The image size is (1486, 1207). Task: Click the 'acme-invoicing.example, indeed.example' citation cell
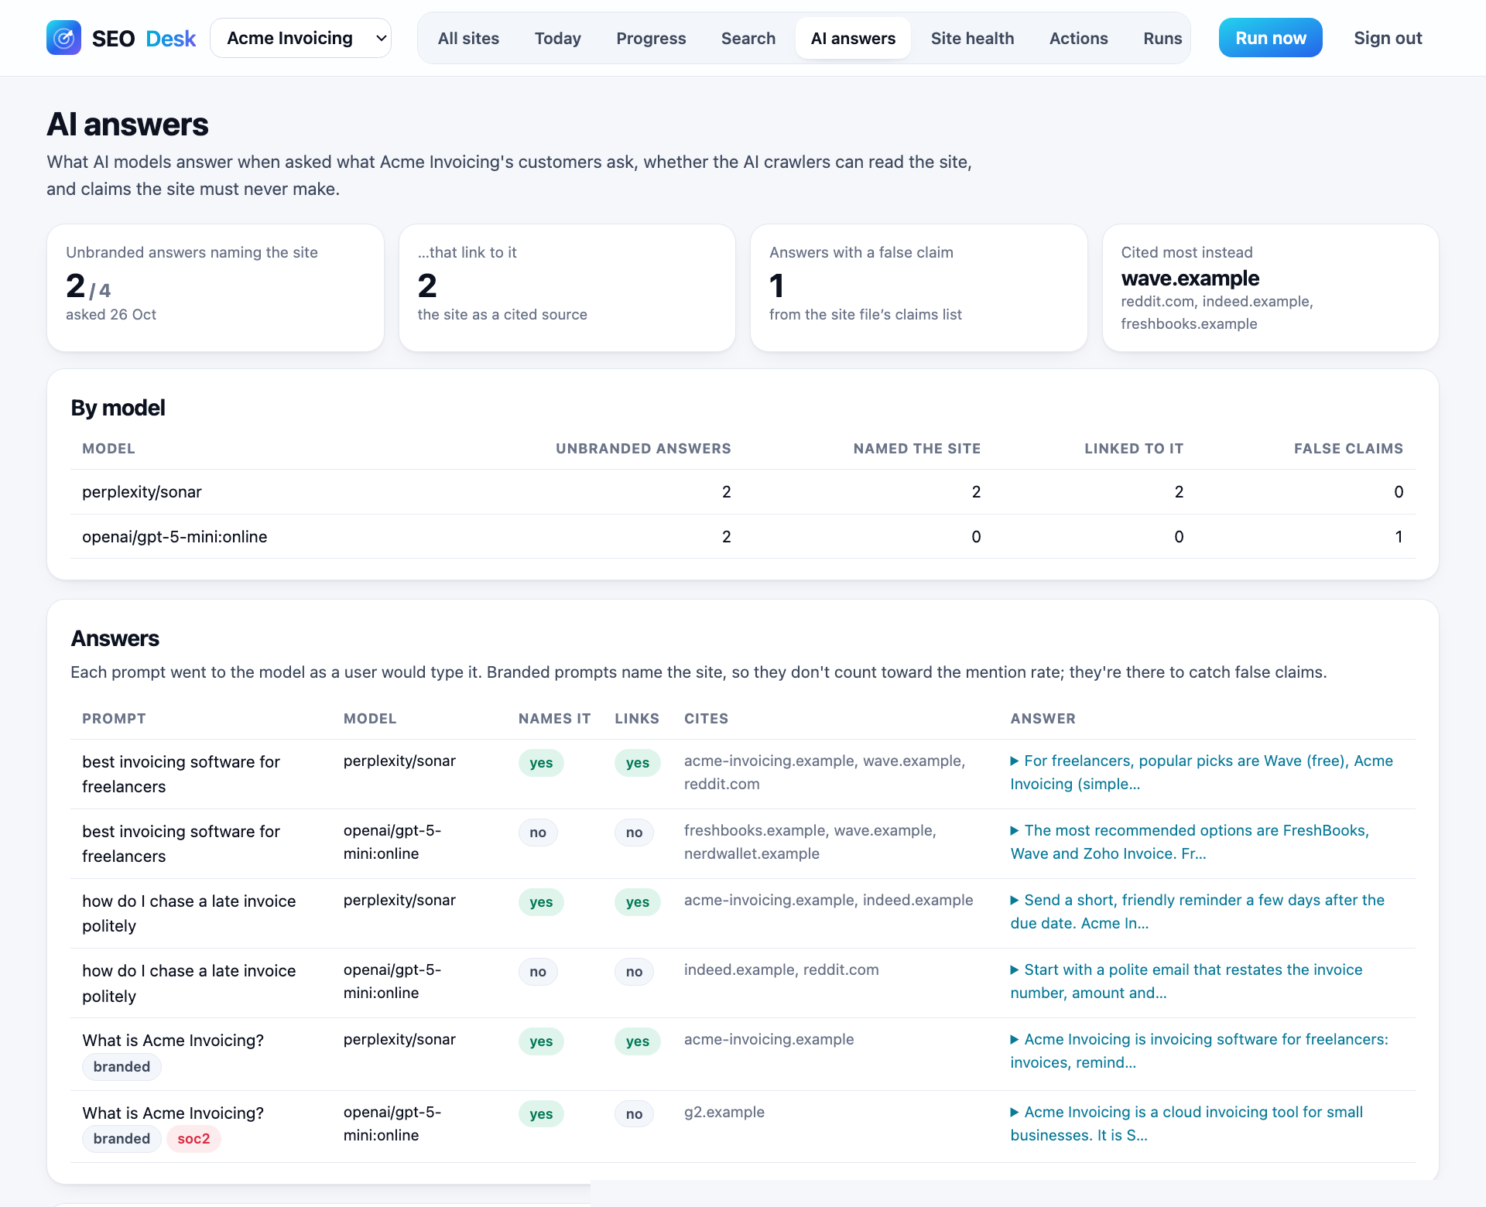[828, 901]
